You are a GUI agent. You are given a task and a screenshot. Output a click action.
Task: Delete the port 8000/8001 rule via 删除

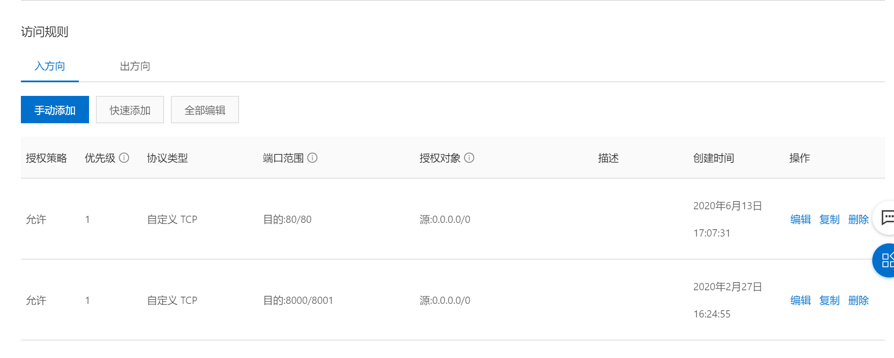858,300
